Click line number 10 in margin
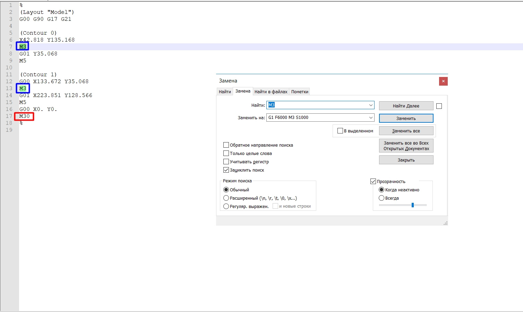Image resolution: width=523 pixels, height=312 pixels. [x=9, y=67]
